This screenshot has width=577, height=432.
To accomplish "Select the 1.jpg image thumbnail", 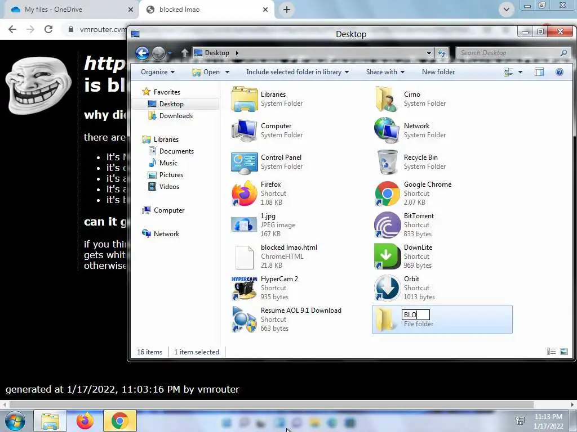I will coord(244,225).
